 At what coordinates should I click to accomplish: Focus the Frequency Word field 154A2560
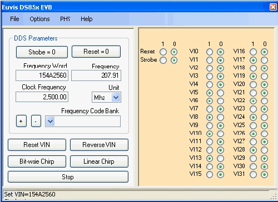[x=42, y=75]
